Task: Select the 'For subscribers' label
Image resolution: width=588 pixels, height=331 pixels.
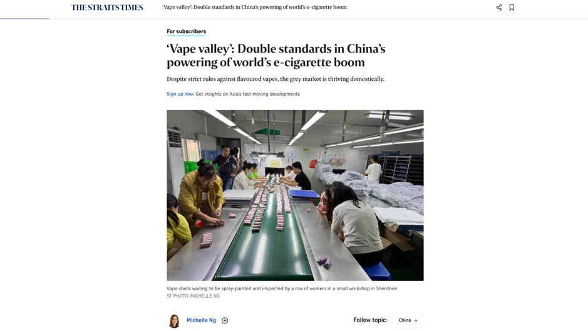Action: click(x=187, y=31)
